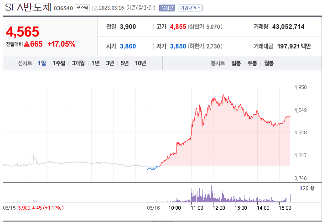The image size is (322, 222).
Task: Click the SFA반도체 stock name
Action: [28, 7]
